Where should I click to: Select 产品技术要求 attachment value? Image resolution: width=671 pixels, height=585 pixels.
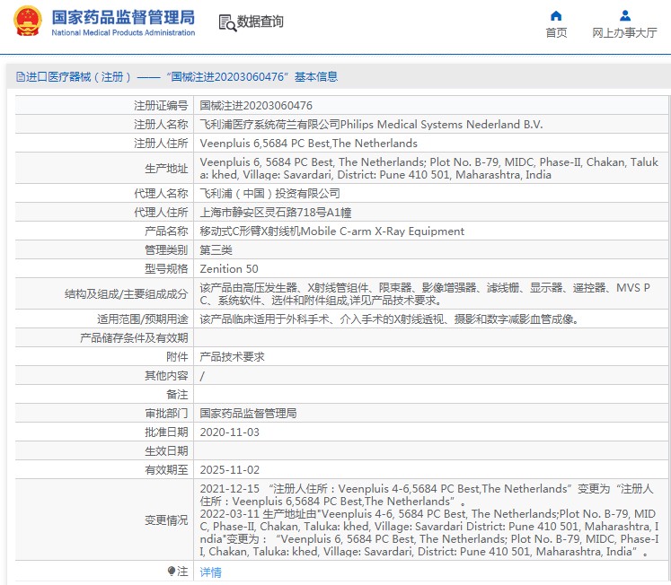pos(232,357)
